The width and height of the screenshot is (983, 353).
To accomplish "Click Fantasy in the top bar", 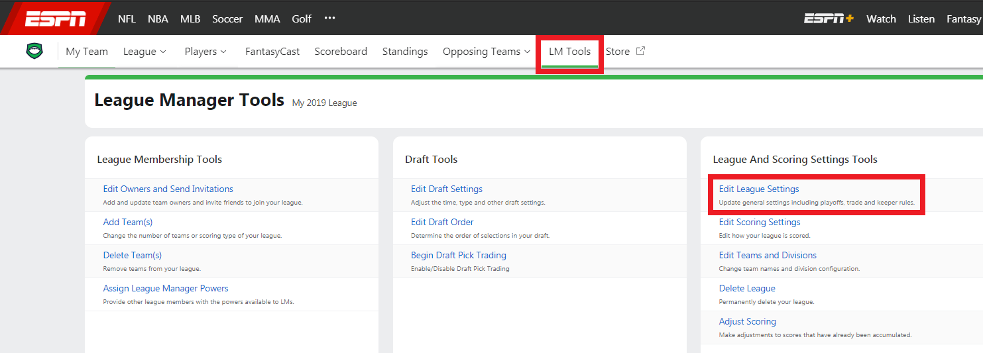I will pyautogui.click(x=964, y=19).
